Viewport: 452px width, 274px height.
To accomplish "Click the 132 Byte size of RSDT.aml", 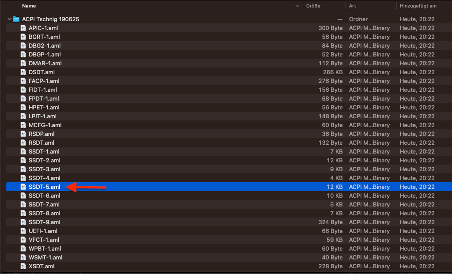I will [x=331, y=143].
